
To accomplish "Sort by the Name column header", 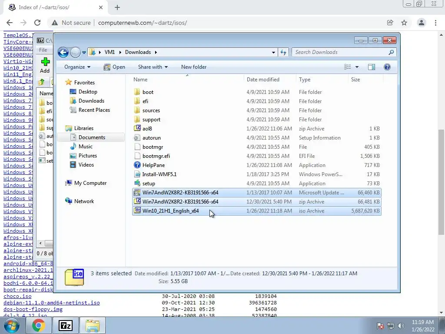I will (x=187, y=80).
